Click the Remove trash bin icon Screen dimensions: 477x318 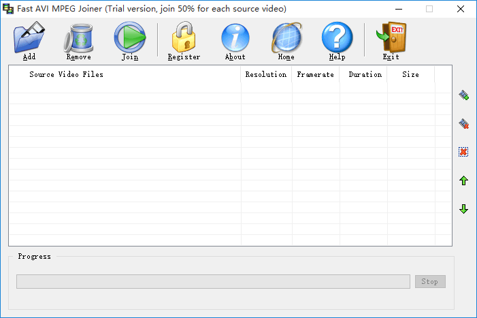coord(78,38)
